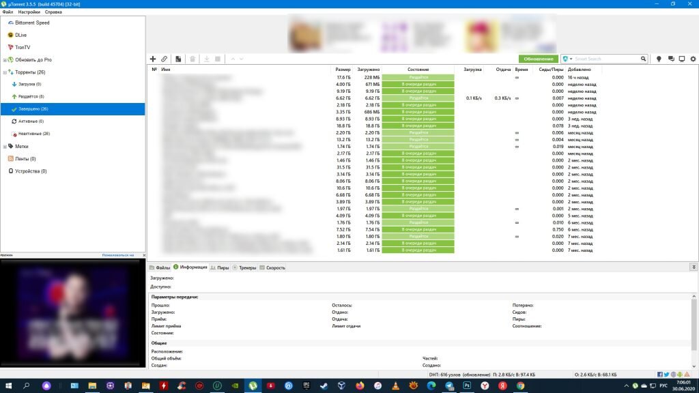This screenshot has height=393, width=699.
Task: Close the advertisement panel with X
Action: coord(143,255)
